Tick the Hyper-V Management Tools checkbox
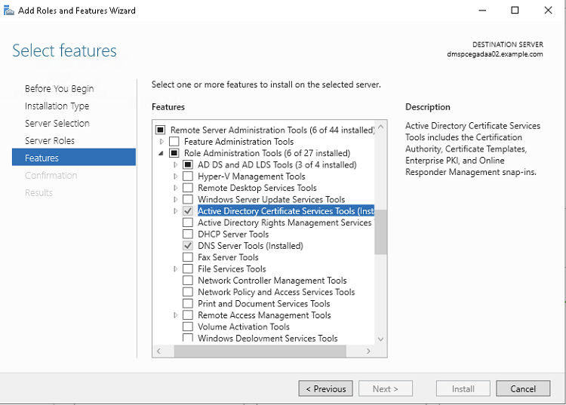The image size is (566, 405). (x=188, y=176)
